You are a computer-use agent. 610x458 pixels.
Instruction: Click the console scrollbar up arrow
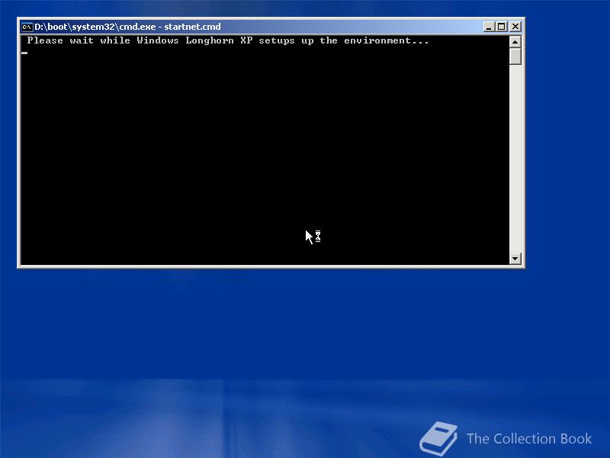click(x=515, y=42)
